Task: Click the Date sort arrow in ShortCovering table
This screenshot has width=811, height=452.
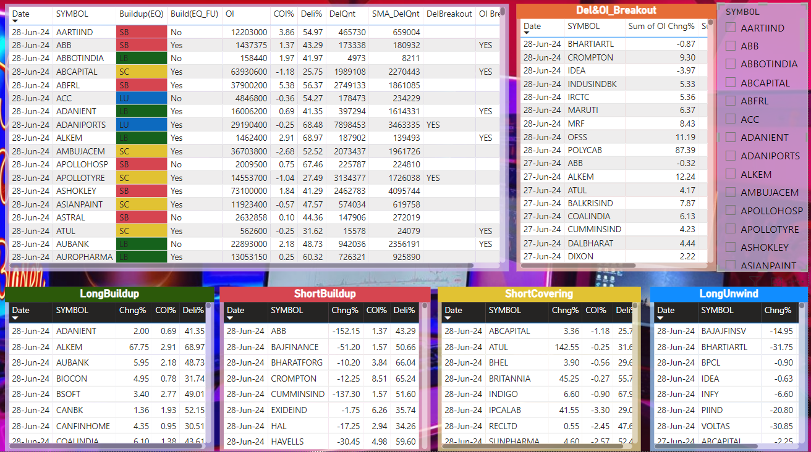Action: tap(448, 318)
